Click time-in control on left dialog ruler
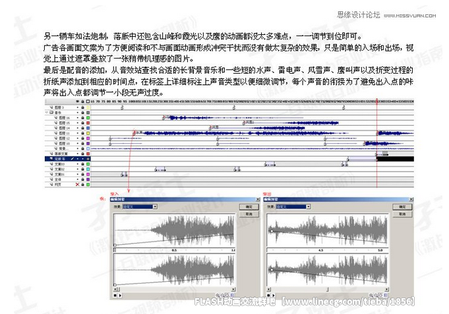The height and width of the screenshot is (314, 449). [115, 250]
